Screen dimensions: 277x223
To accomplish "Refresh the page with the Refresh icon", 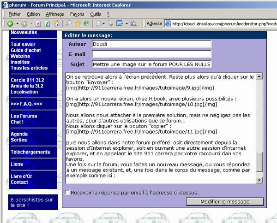I will 47,23.
